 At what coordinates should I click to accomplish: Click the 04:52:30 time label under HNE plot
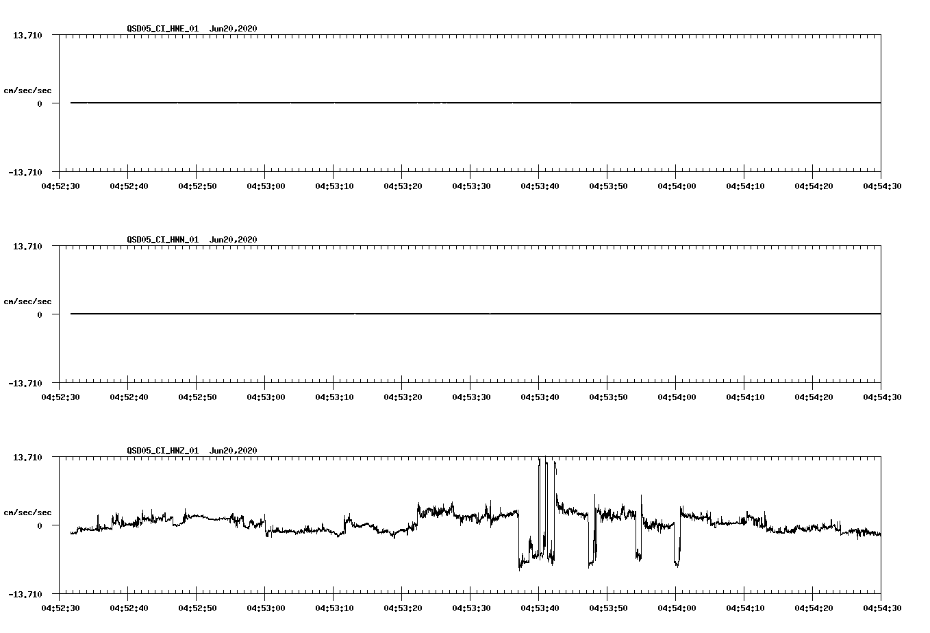point(60,186)
